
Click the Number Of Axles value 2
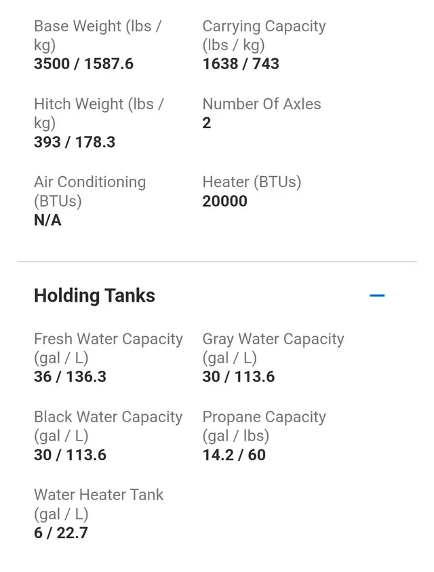pos(207,123)
